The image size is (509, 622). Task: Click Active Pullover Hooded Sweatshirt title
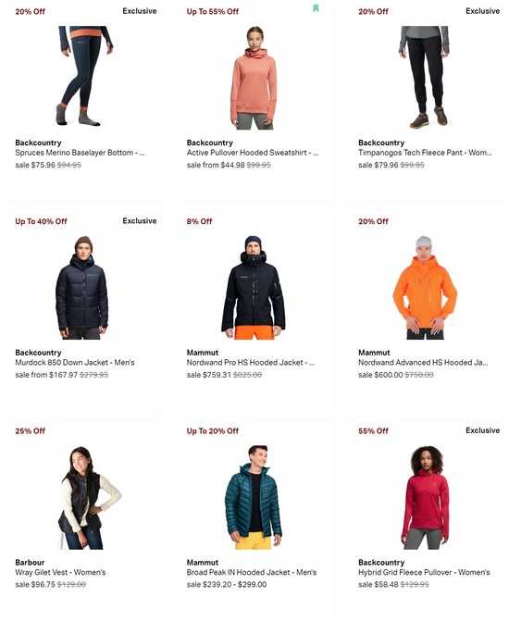click(253, 153)
